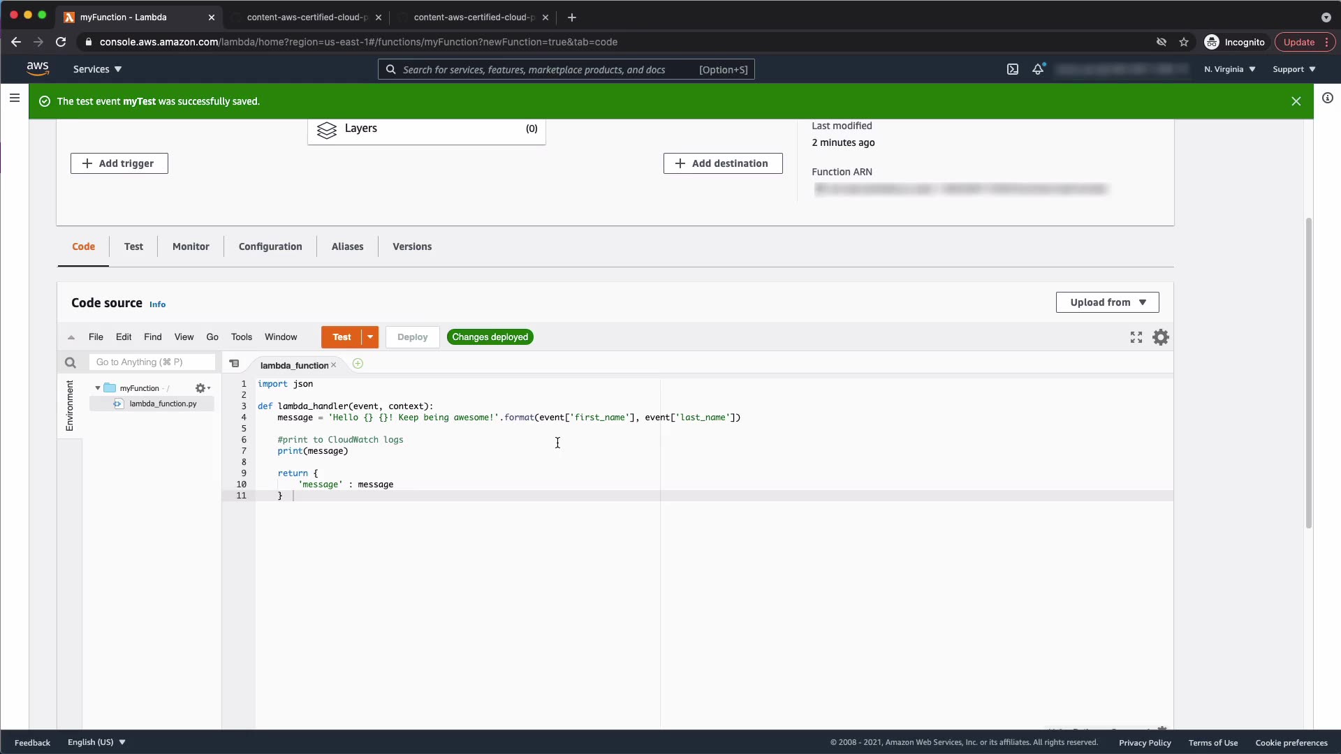1341x754 pixels.
Task: Switch to the Configuration tab
Action: (x=270, y=246)
